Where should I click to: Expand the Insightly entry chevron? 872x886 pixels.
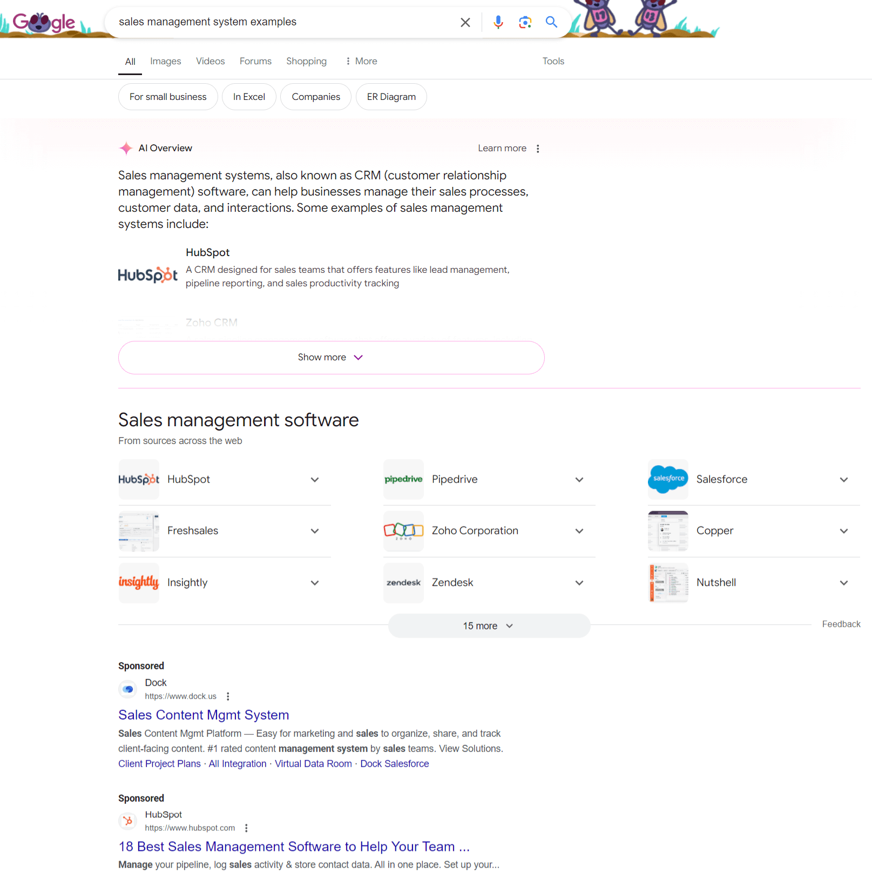click(x=315, y=583)
